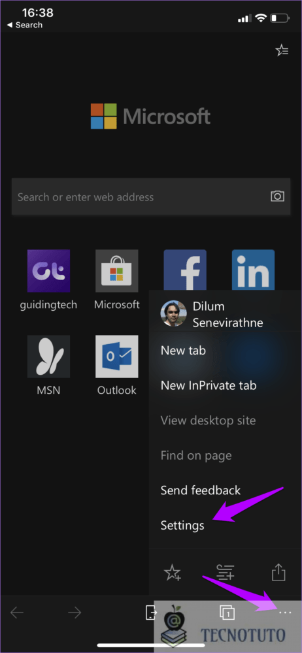Open the MSN shortcut tile

(48, 357)
